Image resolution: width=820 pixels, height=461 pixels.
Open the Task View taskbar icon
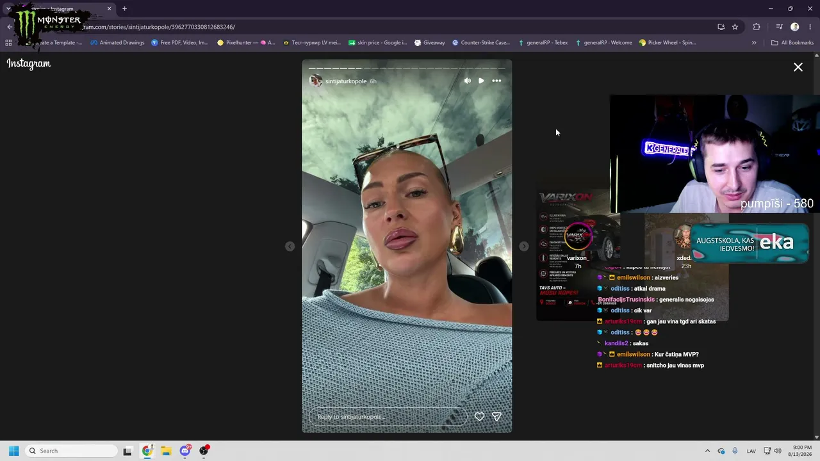coord(127,451)
